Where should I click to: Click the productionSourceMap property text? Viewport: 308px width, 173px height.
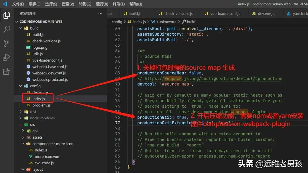click(161, 73)
